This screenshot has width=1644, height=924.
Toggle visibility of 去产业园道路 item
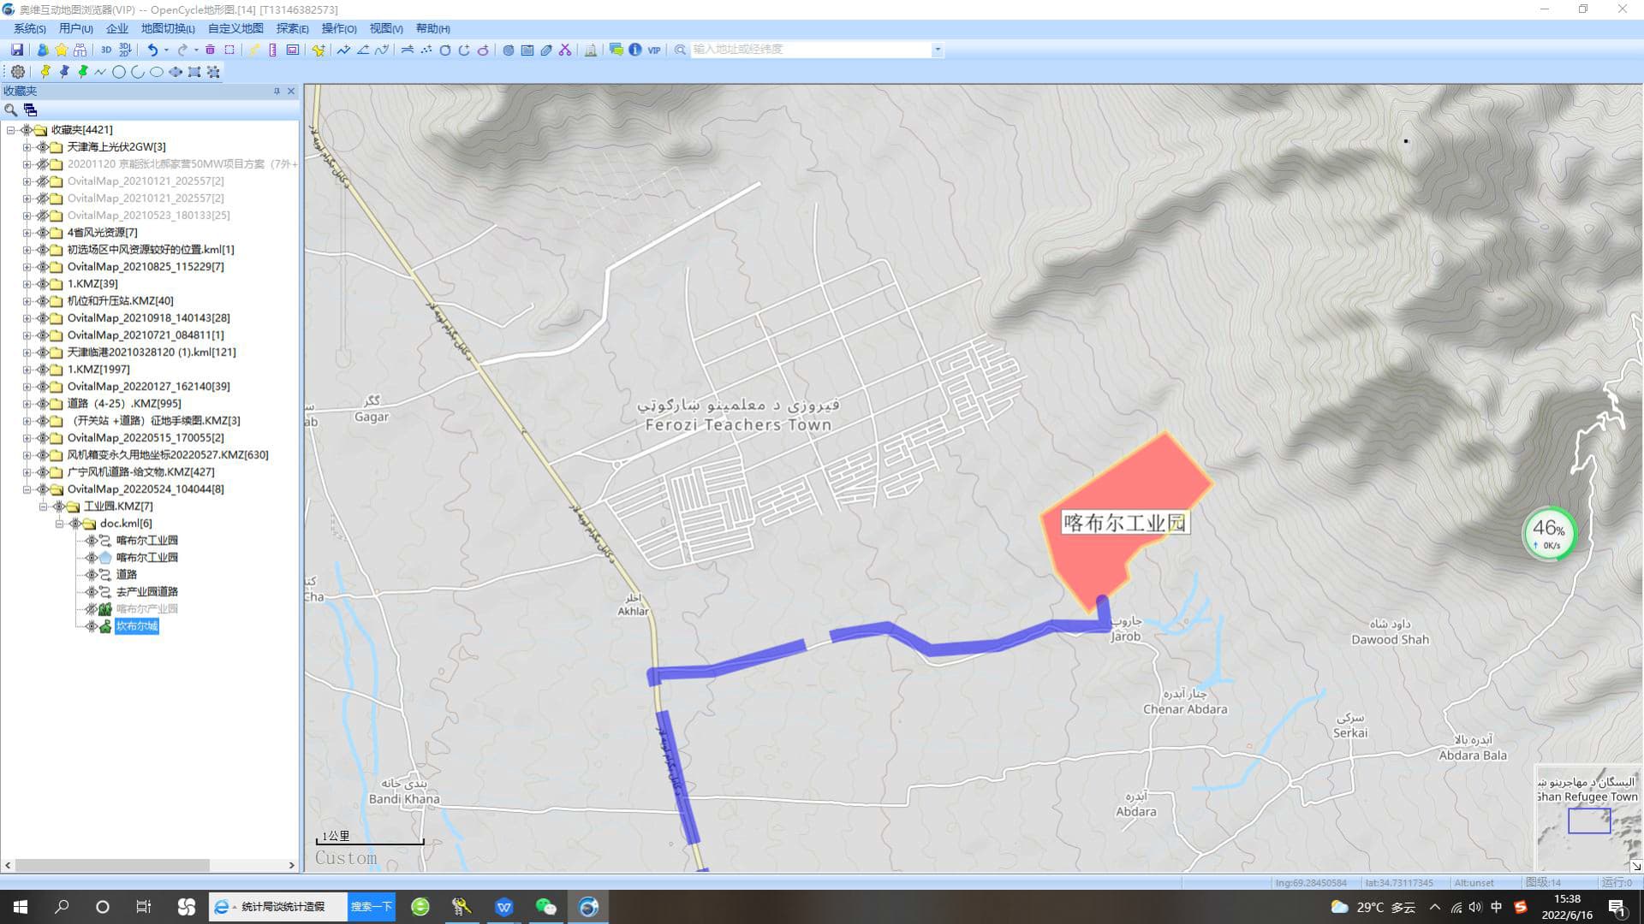(92, 592)
